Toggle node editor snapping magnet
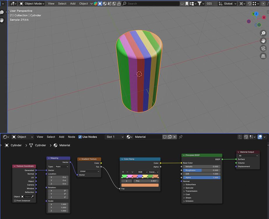Image resolution: width=269 pixels, height=219 pixels. (x=246, y=137)
